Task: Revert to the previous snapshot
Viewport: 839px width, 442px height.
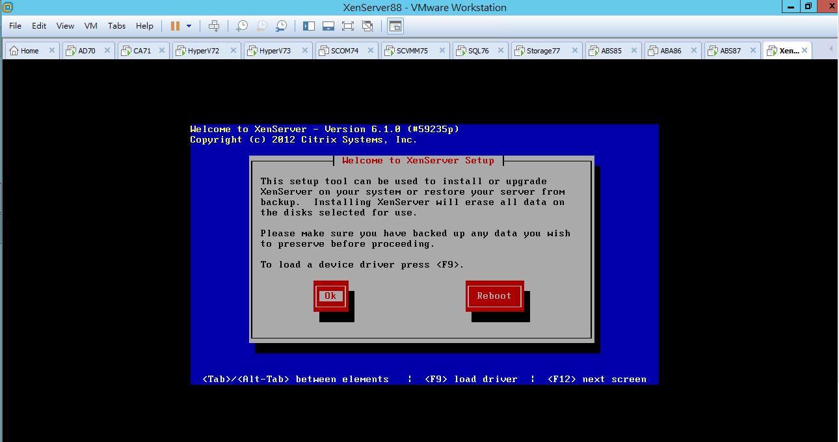Action: tap(261, 26)
